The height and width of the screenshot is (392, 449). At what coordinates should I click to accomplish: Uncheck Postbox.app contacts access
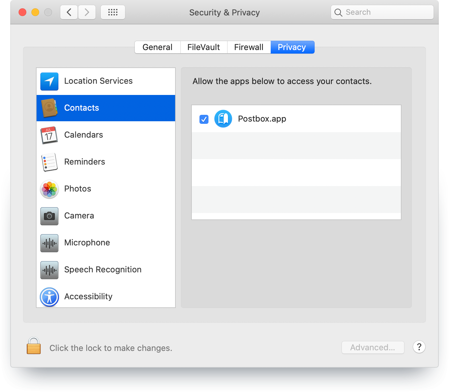(x=204, y=119)
